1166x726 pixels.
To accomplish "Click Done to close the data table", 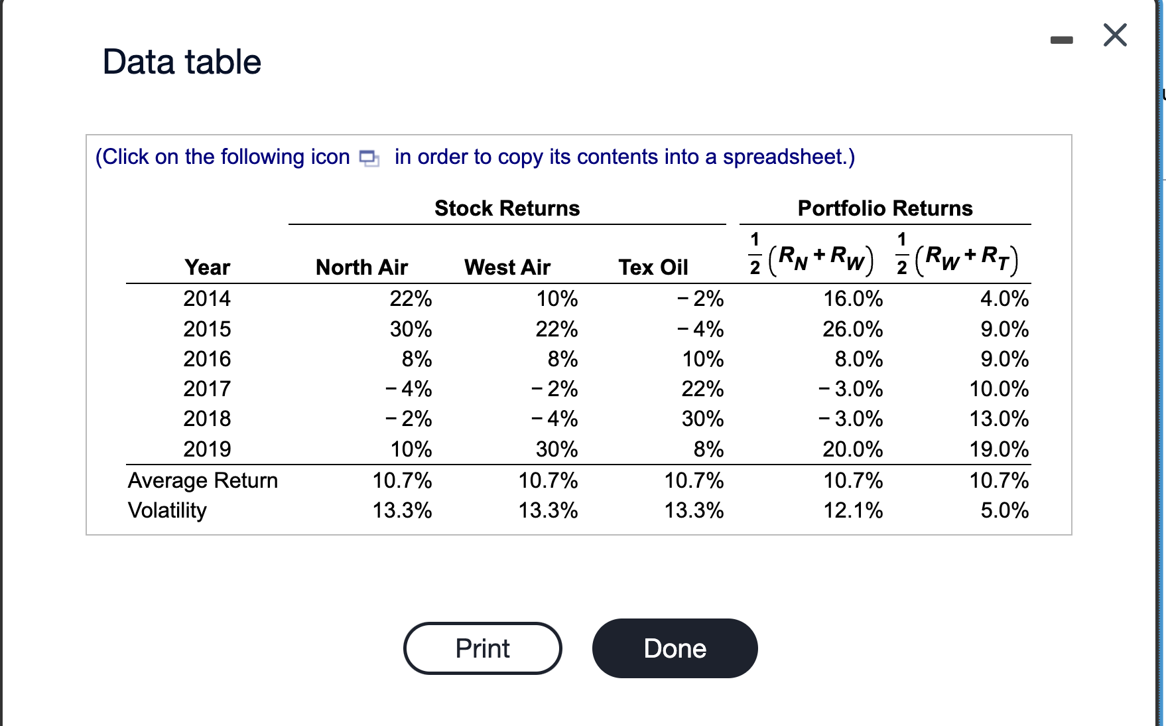I will [674, 648].
